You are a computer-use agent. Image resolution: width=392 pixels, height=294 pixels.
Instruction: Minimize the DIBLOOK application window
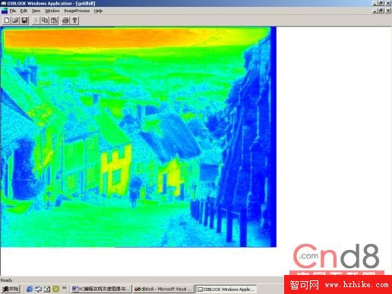(375, 3)
